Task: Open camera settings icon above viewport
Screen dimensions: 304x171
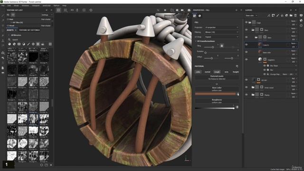Action: 182,10
